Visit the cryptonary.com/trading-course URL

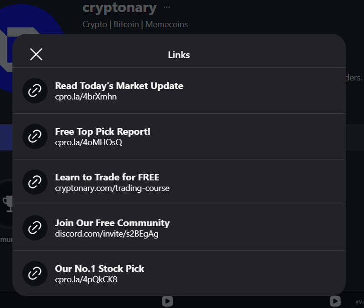click(112, 188)
